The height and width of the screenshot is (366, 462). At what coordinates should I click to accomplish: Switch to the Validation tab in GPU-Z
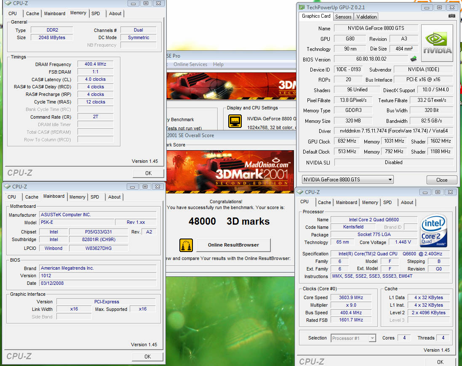(x=366, y=17)
